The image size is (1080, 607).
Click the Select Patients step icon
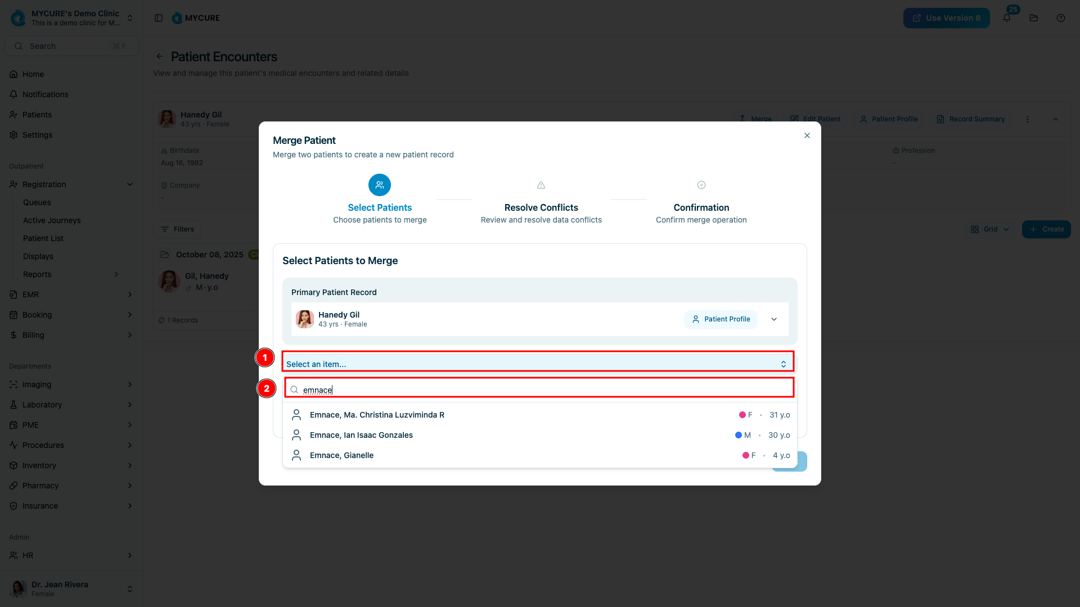point(380,185)
